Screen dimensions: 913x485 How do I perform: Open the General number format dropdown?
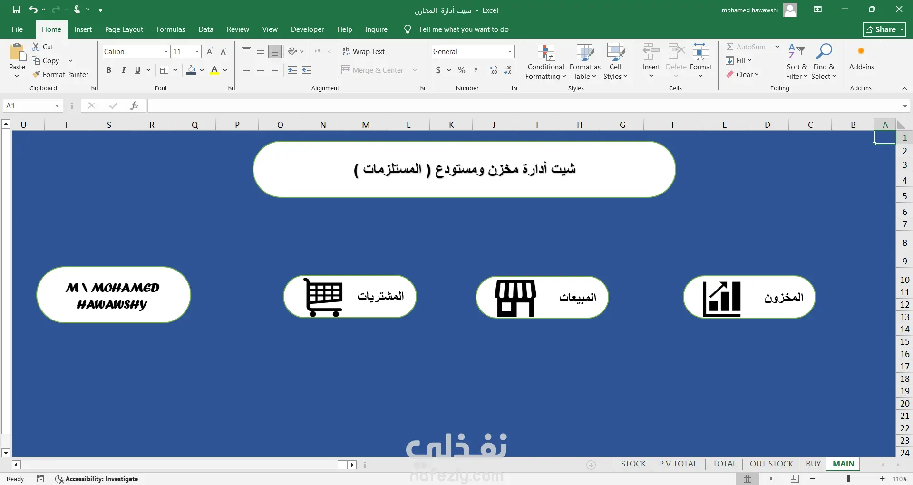[510, 51]
